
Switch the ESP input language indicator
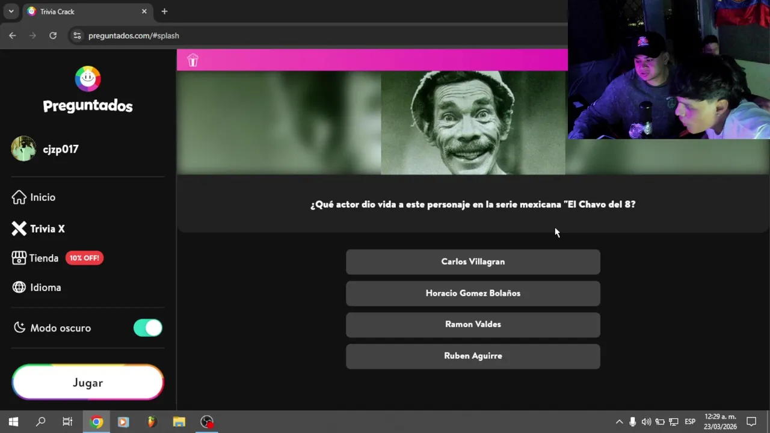[x=690, y=422]
